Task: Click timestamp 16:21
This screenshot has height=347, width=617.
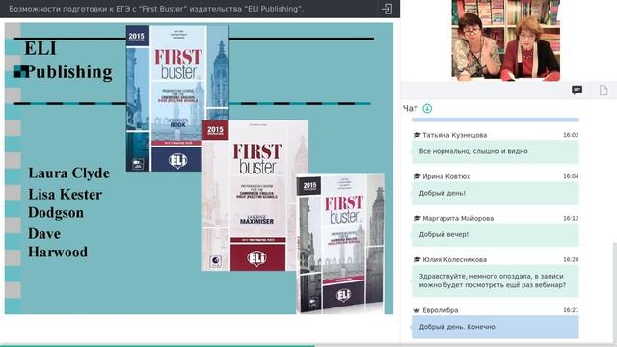Action: pos(571,310)
